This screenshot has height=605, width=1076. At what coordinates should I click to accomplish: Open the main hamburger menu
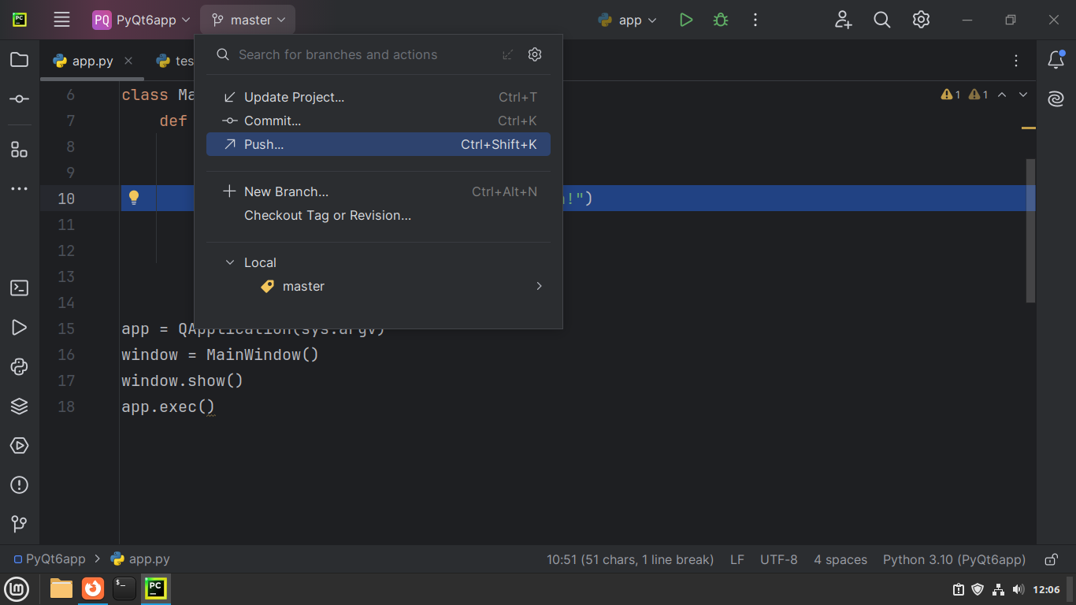click(x=61, y=20)
